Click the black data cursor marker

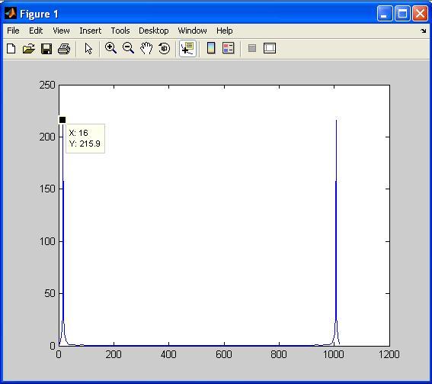62,120
